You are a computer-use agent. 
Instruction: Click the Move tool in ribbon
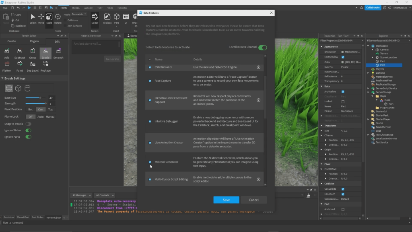pyautogui.click(x=41, y=19)
